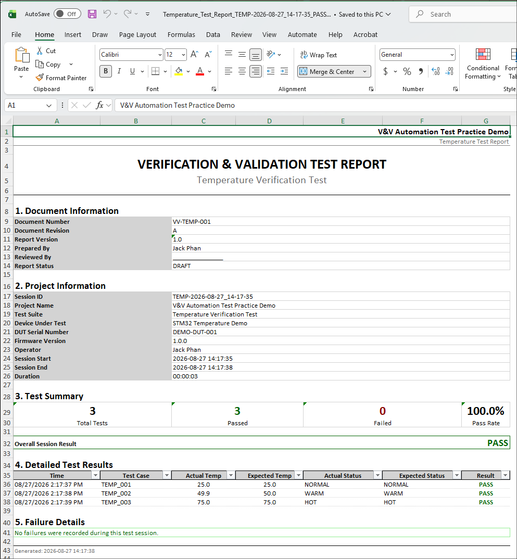Viewport: 517px width, 559px height.
Task: Increase font size with the large A icon
Action: point(194,55)
